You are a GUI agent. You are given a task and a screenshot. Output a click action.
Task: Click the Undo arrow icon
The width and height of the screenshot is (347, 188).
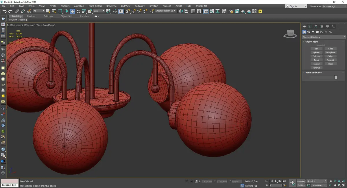pyautogui.click(x=4, y=11)
